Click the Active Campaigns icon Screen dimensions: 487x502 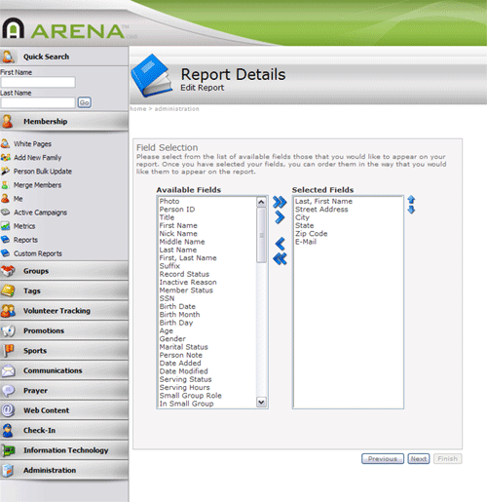pos(5,212)
